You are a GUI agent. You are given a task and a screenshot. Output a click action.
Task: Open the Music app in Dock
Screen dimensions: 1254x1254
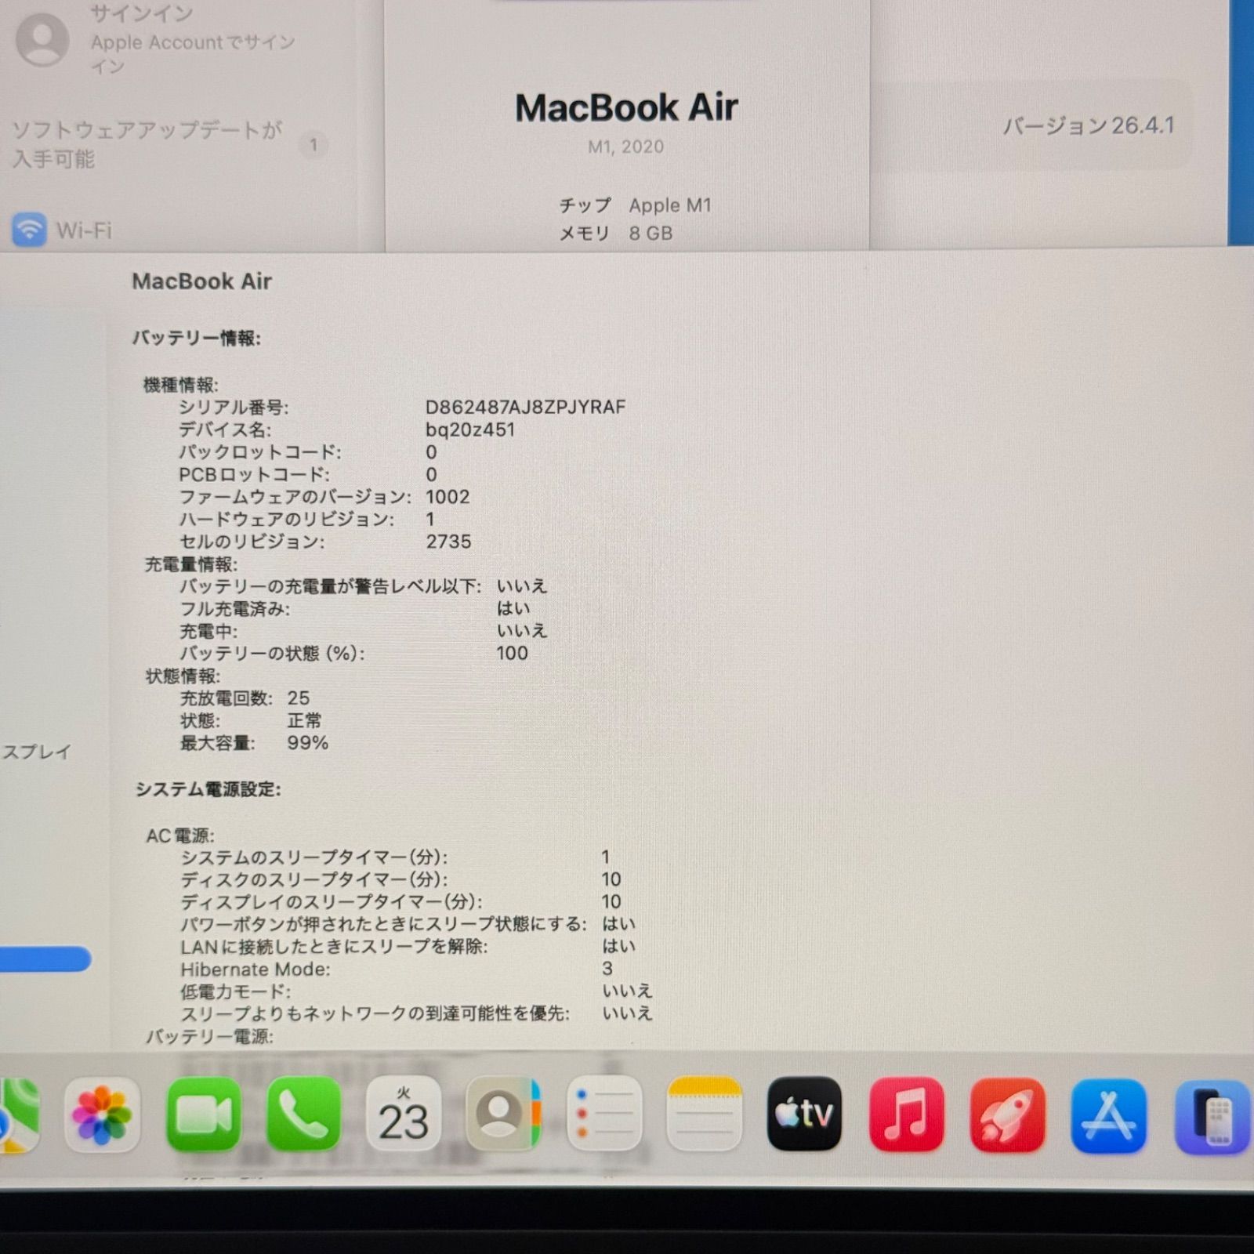(906, 1114)
